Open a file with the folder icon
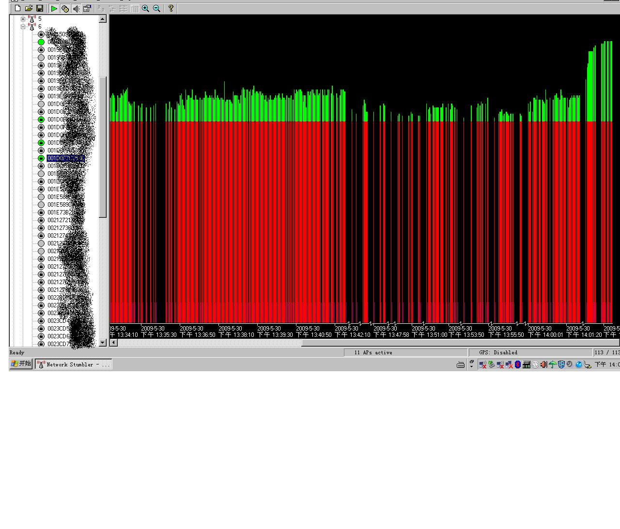This screenshot has height=529, width=620. click(x=29, y=8)
